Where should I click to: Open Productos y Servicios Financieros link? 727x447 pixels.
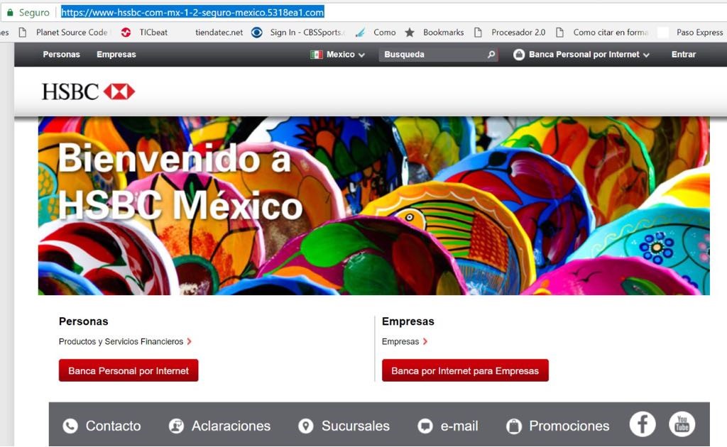[x=119, y=341]
